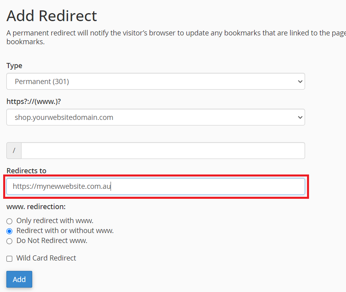346x292 pixels.
Task: Click the Wild Card Redirect label text
Action: [46, 258]
